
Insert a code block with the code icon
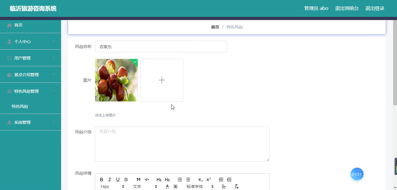click(147, 180)
